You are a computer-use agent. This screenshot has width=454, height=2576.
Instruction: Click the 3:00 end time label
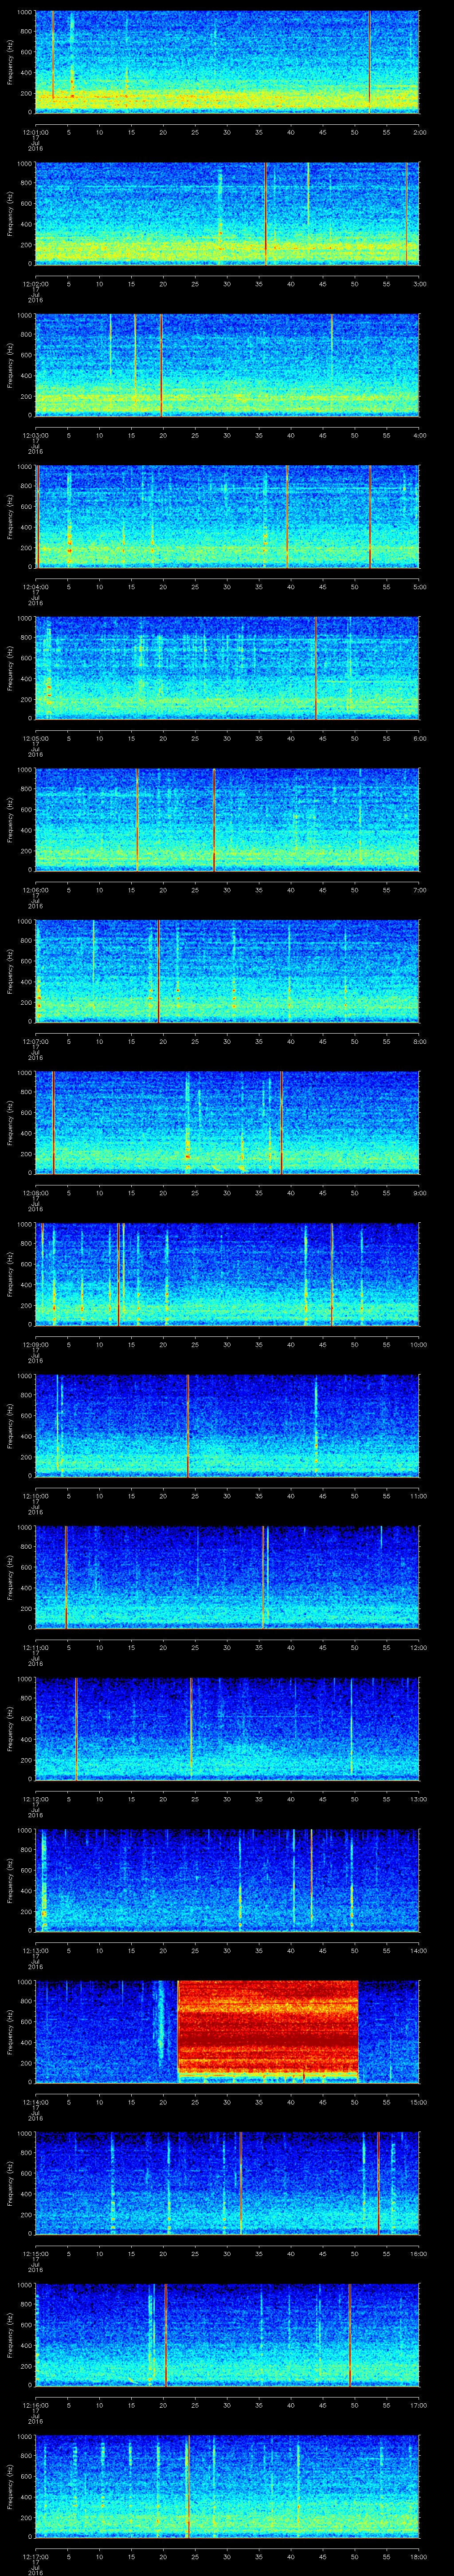[419, 284]
